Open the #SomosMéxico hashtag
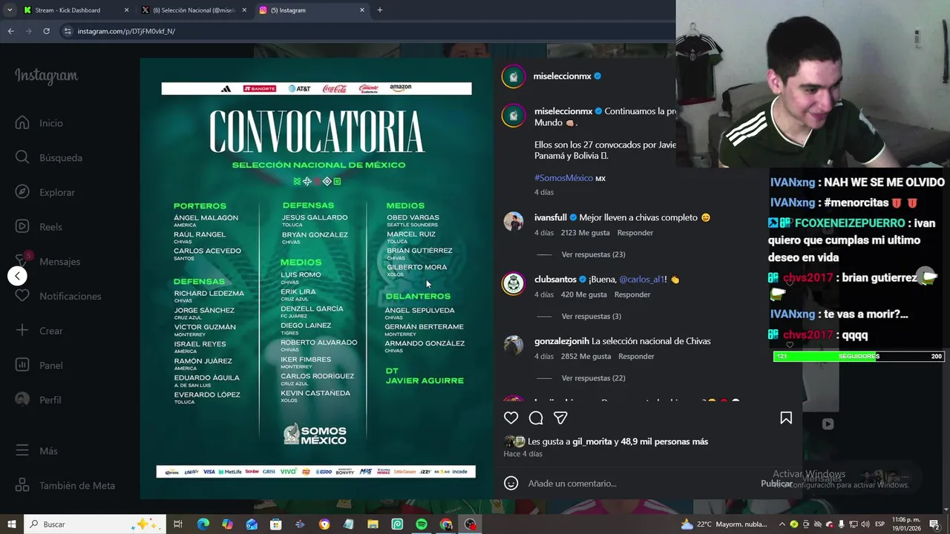 [563, 178]
